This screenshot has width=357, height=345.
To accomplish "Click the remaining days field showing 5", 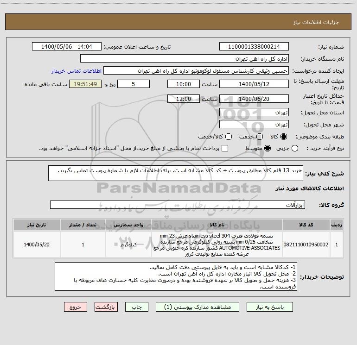I will 134,84.
